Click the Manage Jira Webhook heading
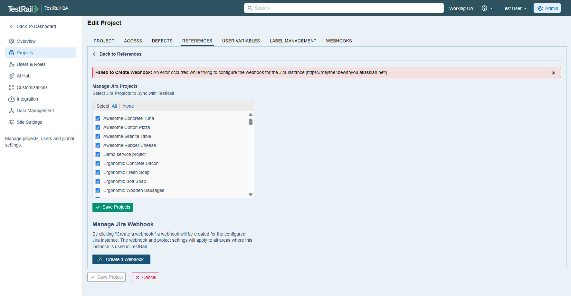Viewport: 571px width, 296px height. click(123, 224)
